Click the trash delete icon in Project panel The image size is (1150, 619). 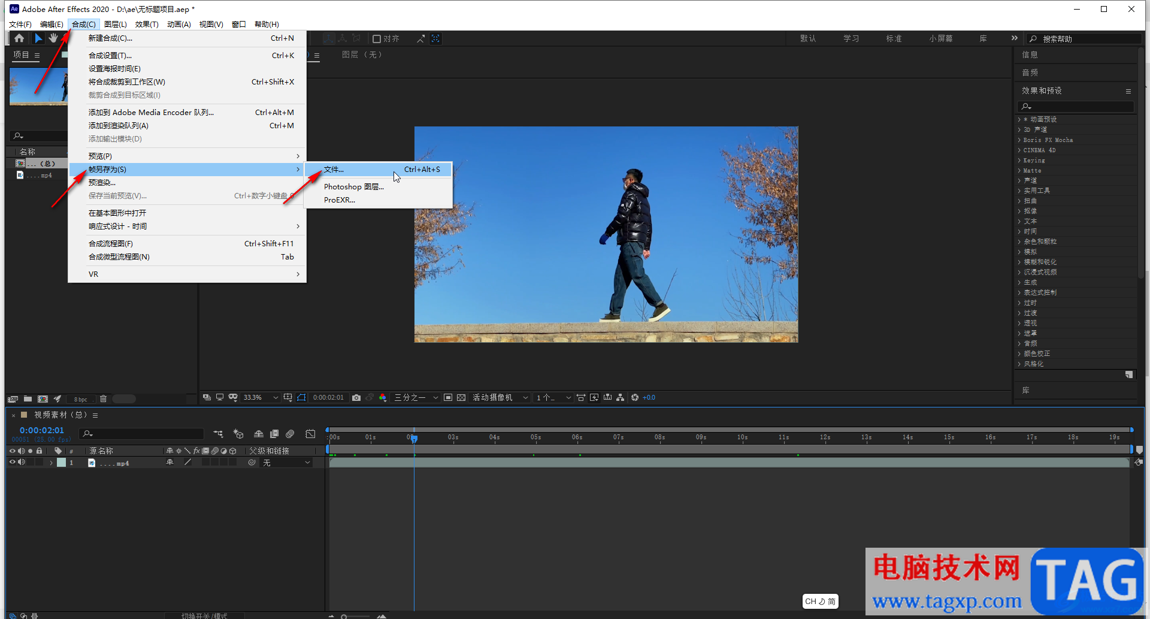103,398
